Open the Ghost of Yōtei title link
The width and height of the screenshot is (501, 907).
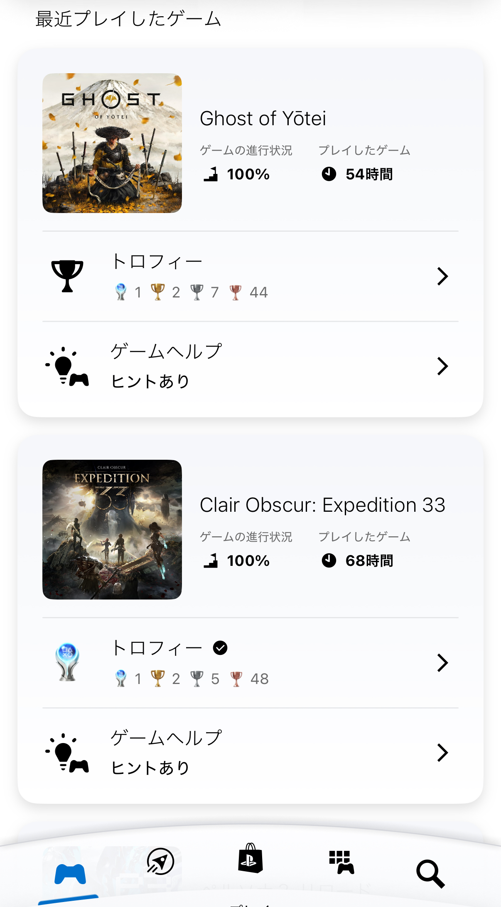click(263, 119)
